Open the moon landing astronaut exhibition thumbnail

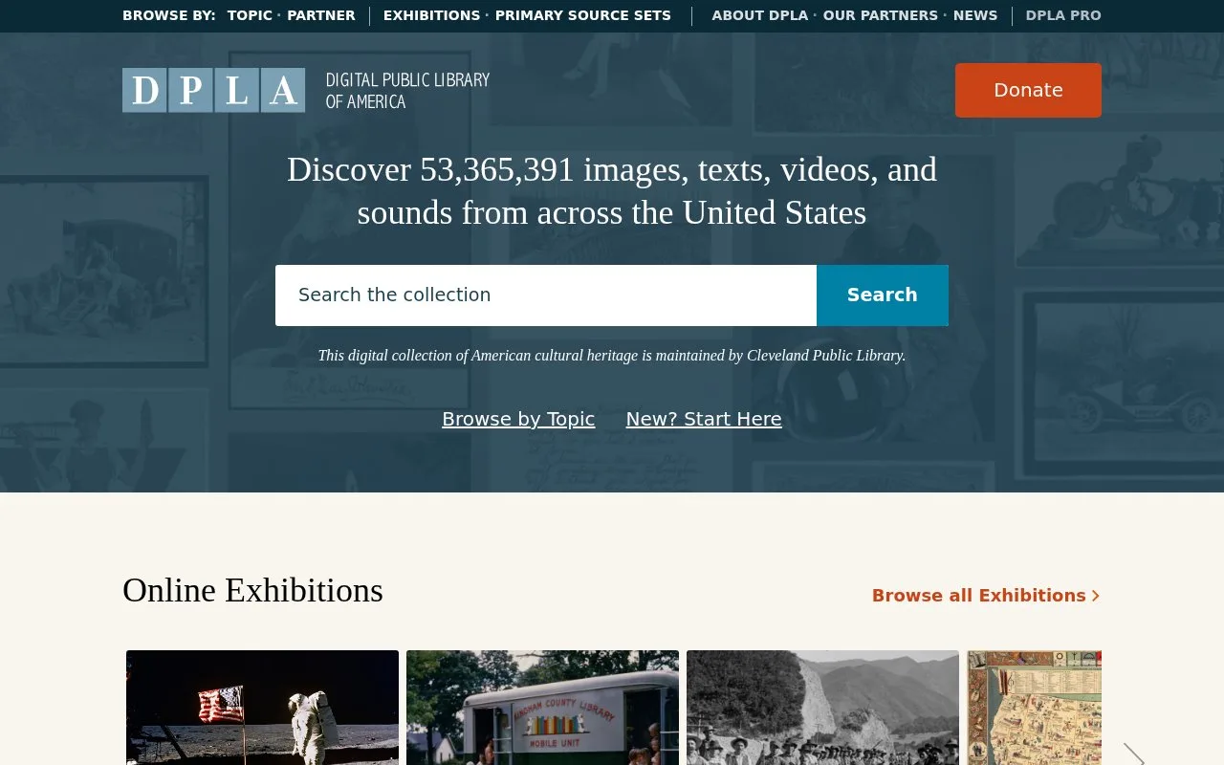pos(262,708)
